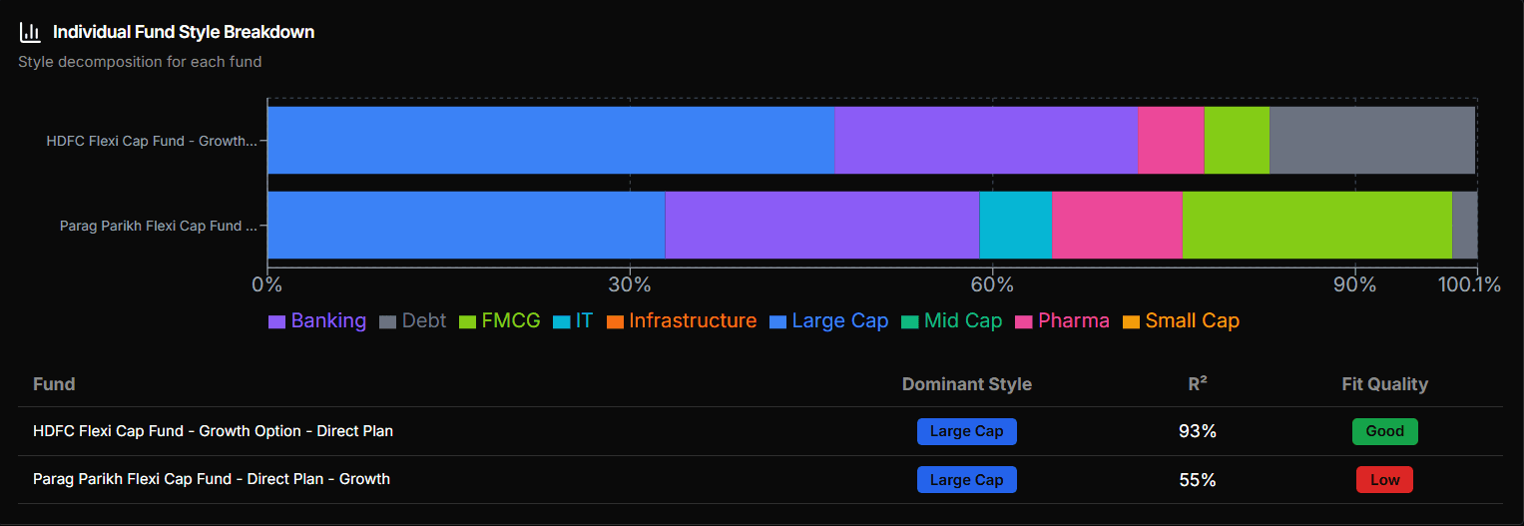Toggle the Banking legend swatch
This screenshot has height=526, width=1524.
coord(277,321)
